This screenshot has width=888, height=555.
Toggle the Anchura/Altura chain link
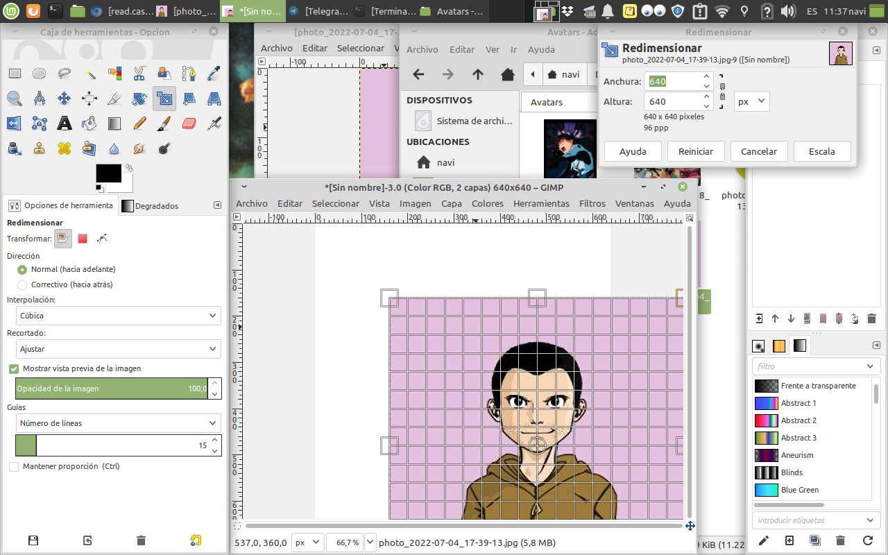click(x=722, y=92)
